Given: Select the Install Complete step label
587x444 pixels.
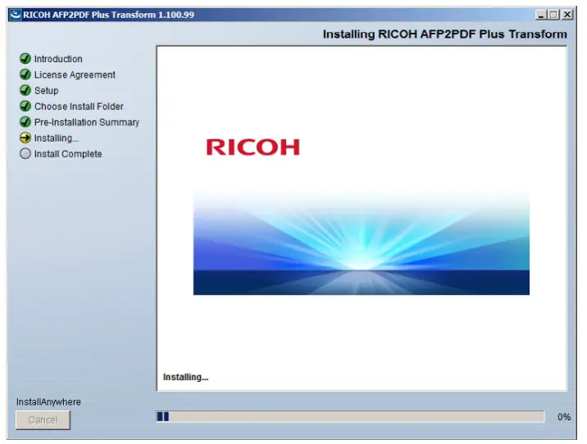Looking at the screenshot, I should [68, 154].
